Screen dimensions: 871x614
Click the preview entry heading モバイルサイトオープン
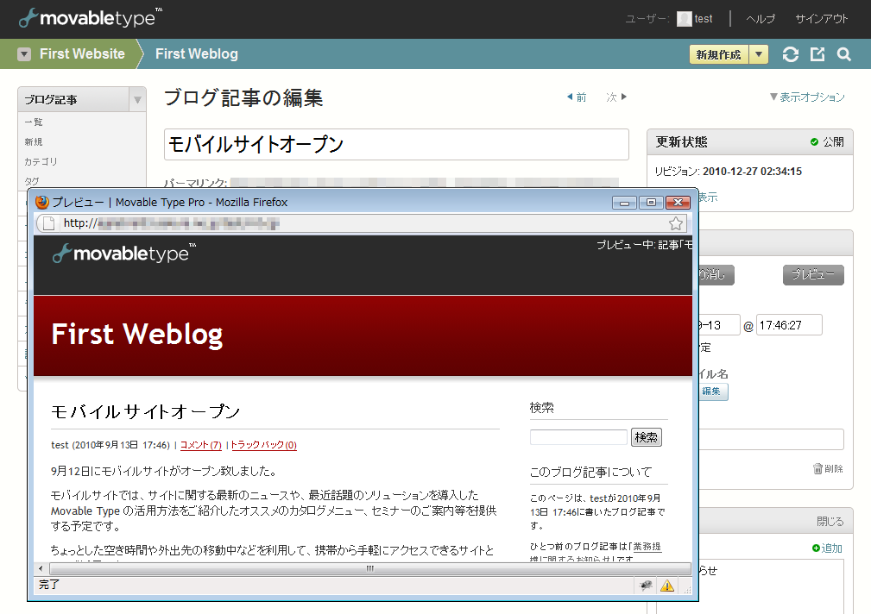tap(146, 411)
